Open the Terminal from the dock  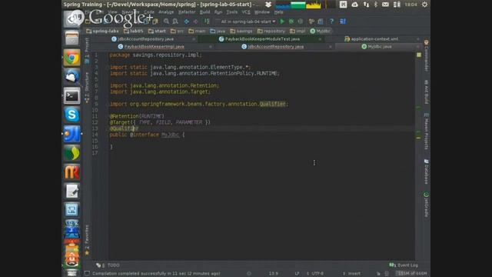71,95
